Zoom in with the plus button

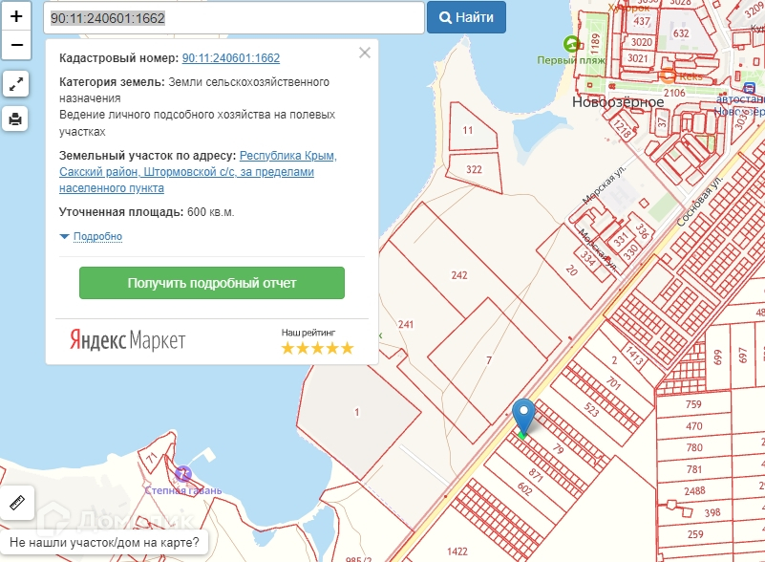pyautogui.click(x=16, y=16)
